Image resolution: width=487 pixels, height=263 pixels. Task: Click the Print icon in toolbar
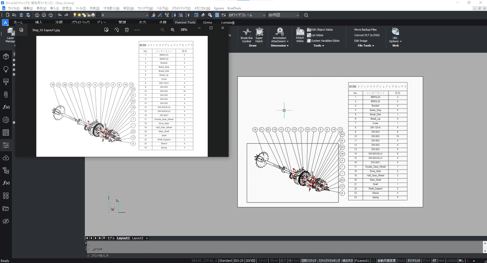point(44,15)
